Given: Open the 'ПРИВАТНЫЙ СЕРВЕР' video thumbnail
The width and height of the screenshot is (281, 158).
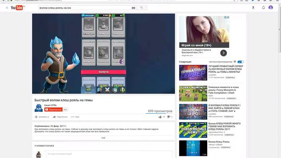Looking at the screenshot, I should 193,73.
